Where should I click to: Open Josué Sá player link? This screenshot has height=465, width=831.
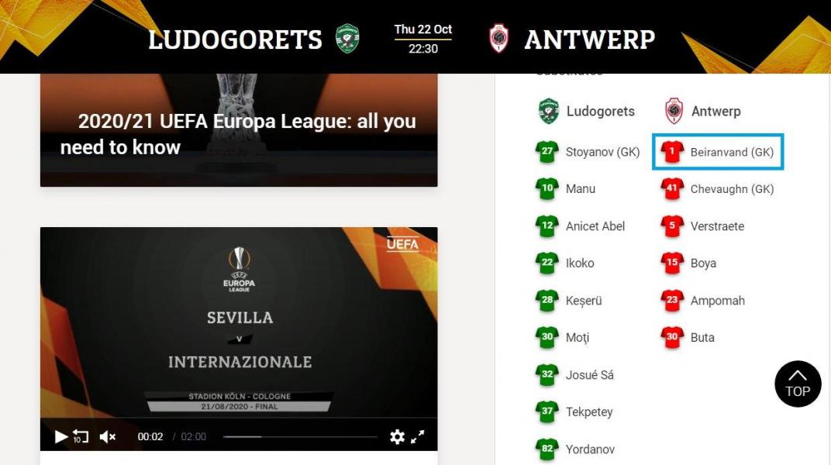[x=589, y=375]
